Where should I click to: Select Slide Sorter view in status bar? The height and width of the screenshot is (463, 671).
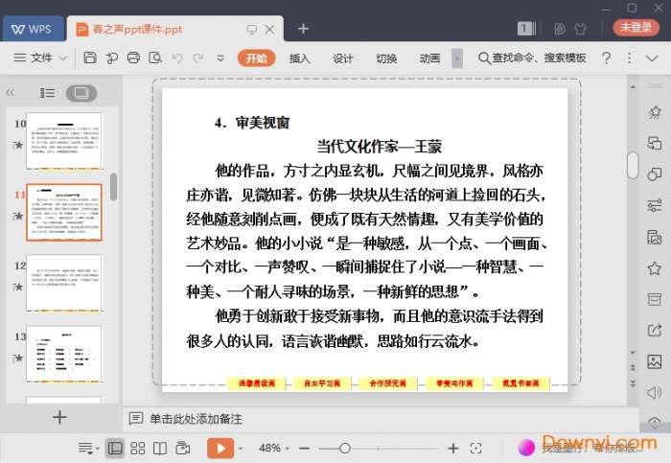pyautogui.click(x=137, y=448)
